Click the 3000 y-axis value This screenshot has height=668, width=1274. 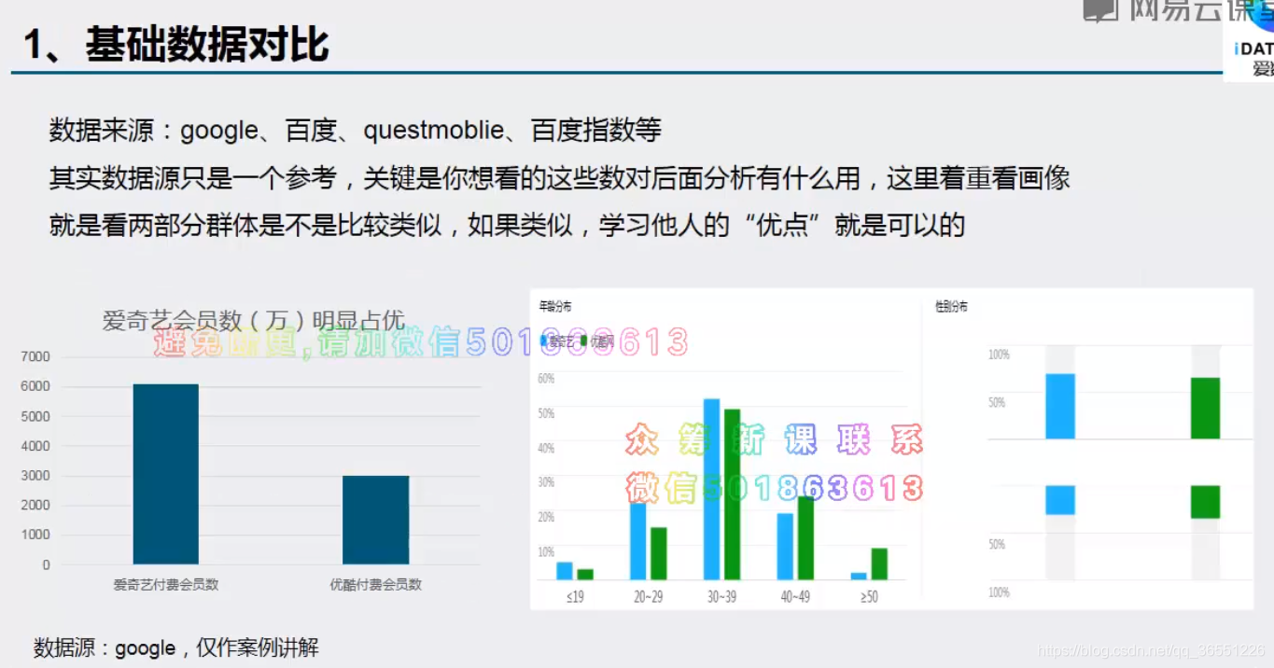[x=35, y=476]
